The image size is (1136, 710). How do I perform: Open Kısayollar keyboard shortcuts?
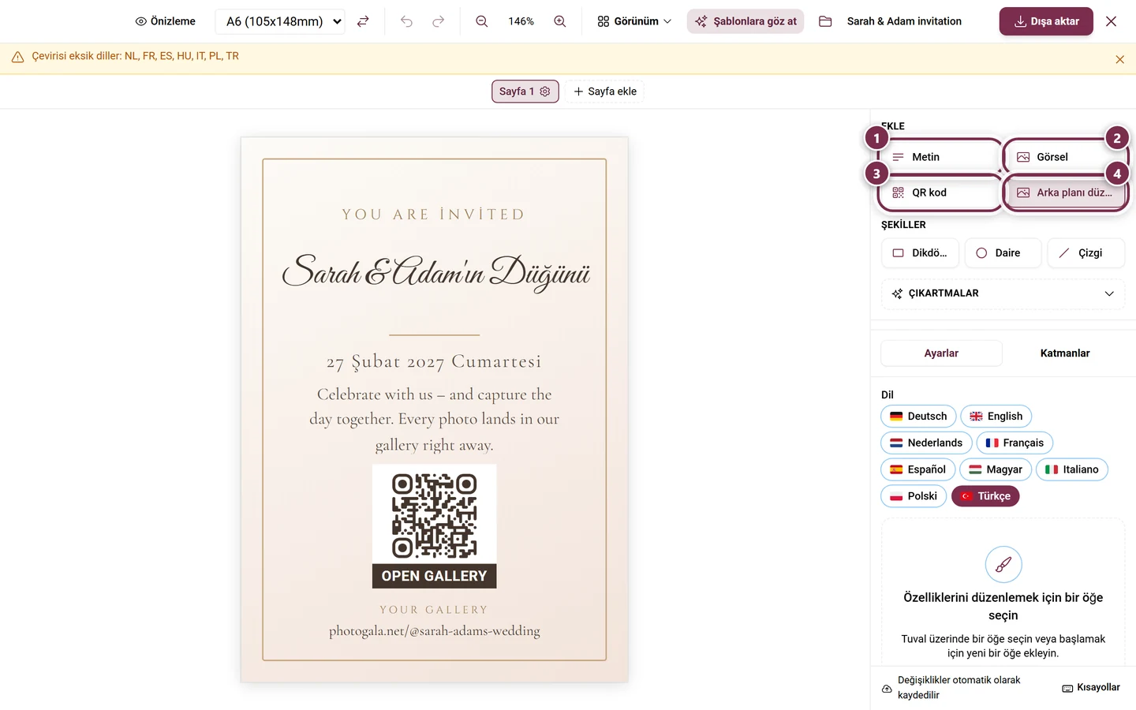(1091, 688)
